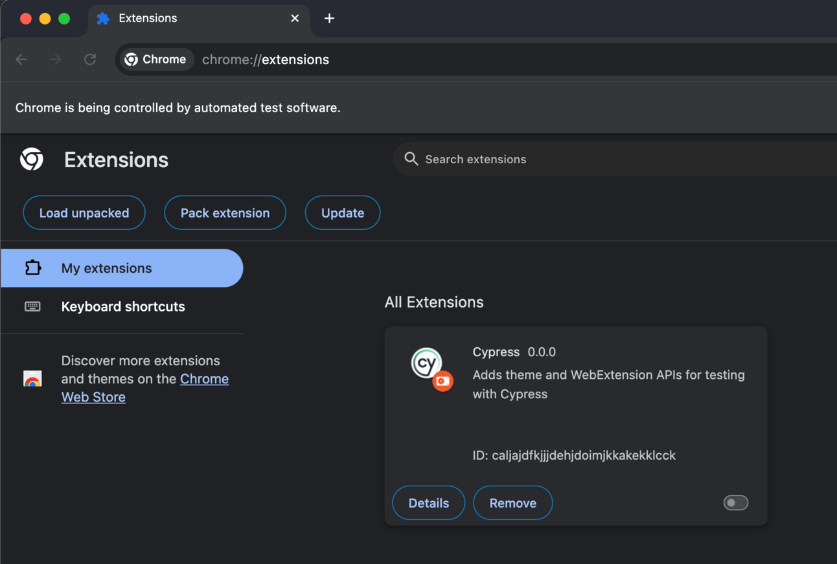The image size is (837, 564).
Task: Open Cypress extension Details
Action: [x=429, y=502]
